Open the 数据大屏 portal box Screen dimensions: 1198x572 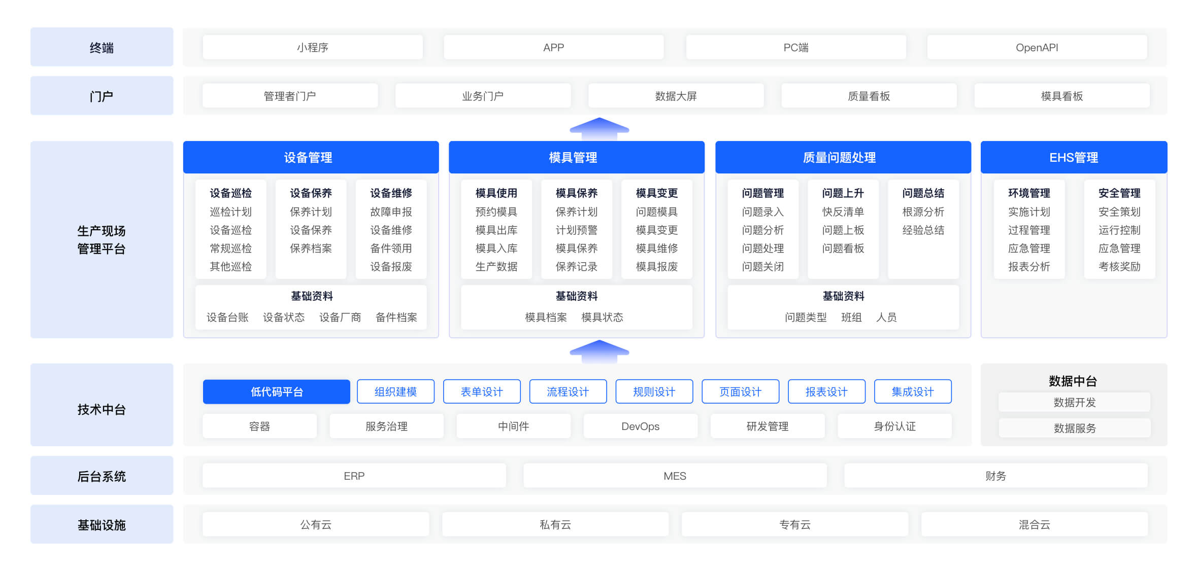tap(676, 96)
